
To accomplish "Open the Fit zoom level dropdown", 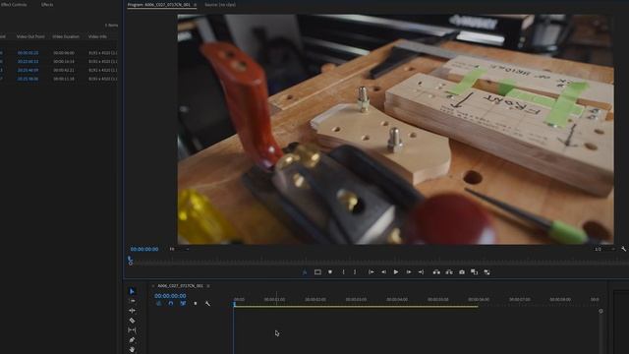I will tap(179, 249).
